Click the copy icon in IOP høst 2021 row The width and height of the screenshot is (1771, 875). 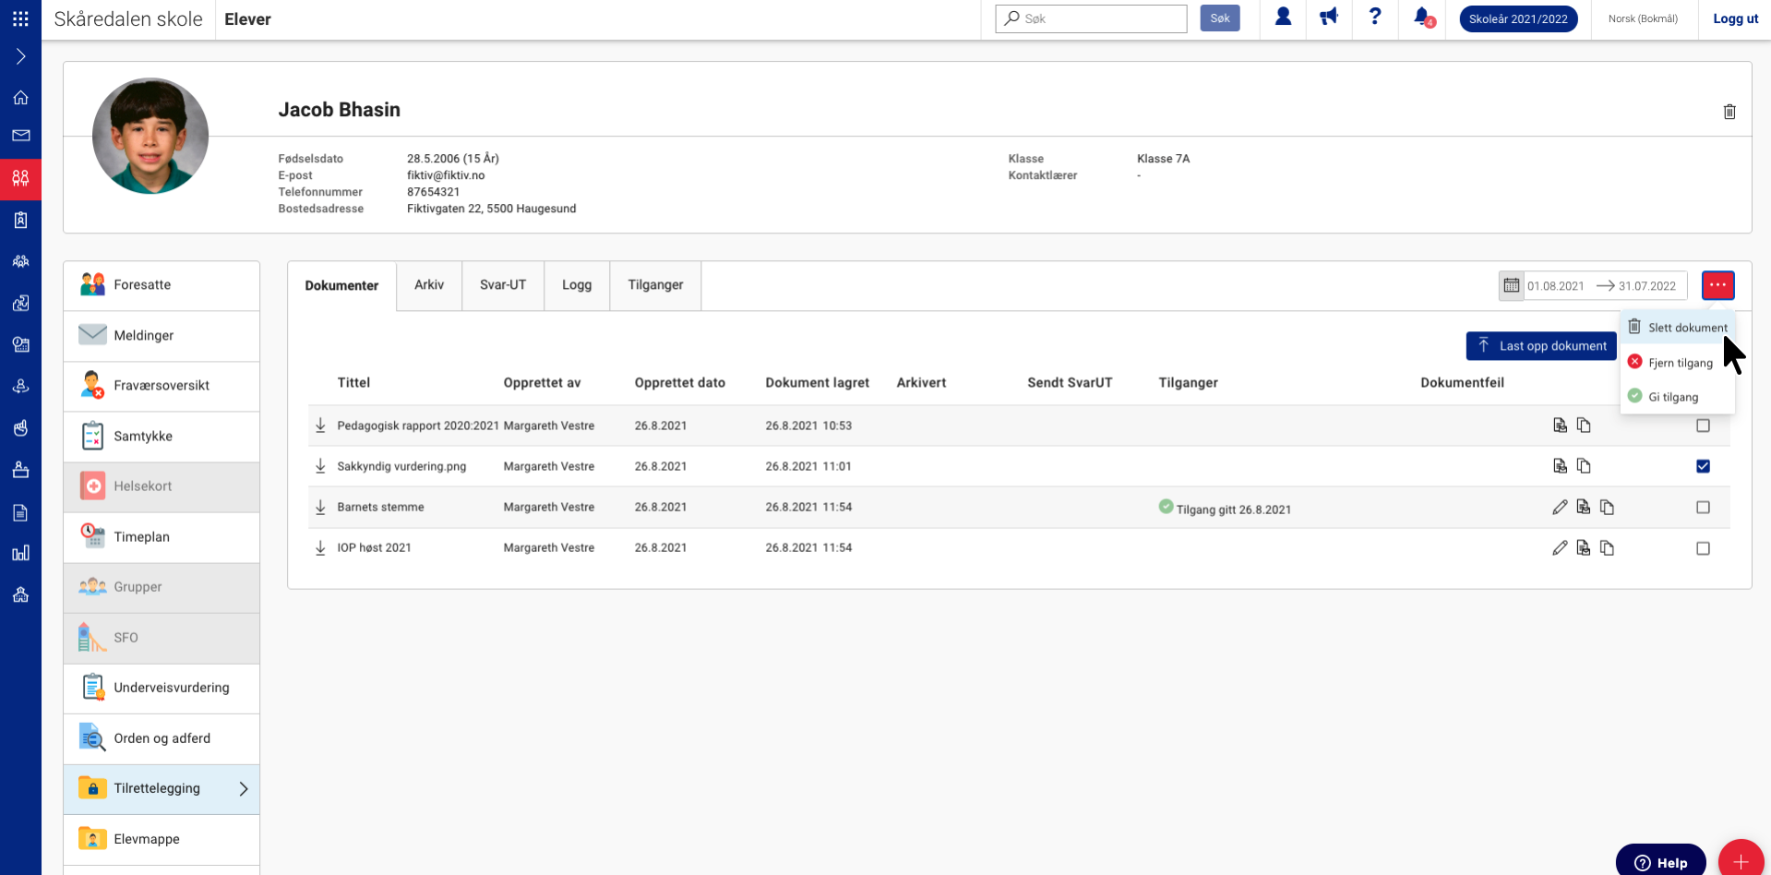tap(1608, 547)
